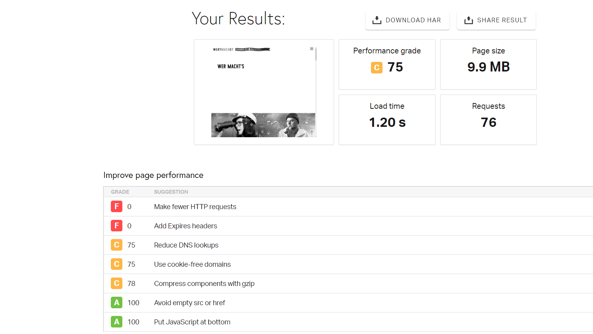The image size is (593, 334).
Task: Expand Compress components with gzip row
Action: coord(348,284)
